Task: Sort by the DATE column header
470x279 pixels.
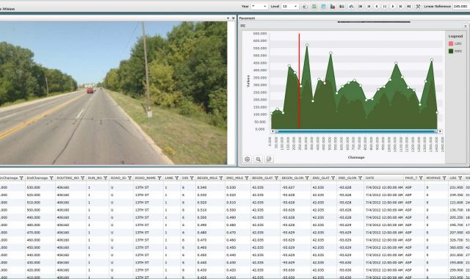Action: coord(370,178)
